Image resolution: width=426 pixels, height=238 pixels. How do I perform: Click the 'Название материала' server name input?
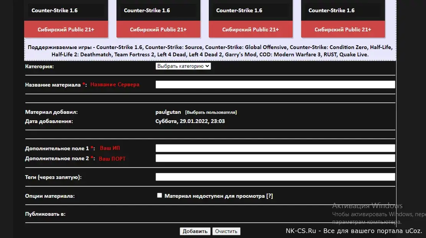[275, 84]
